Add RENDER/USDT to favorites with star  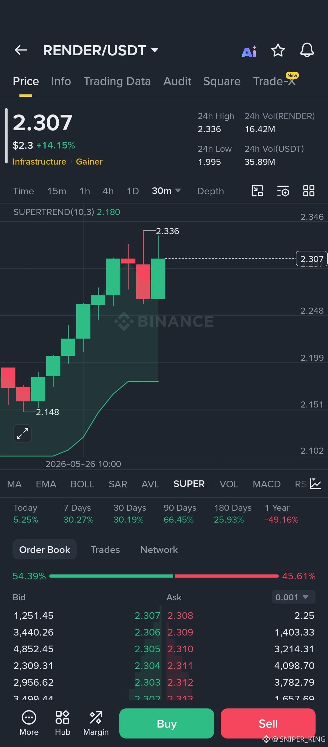point(278,50)
